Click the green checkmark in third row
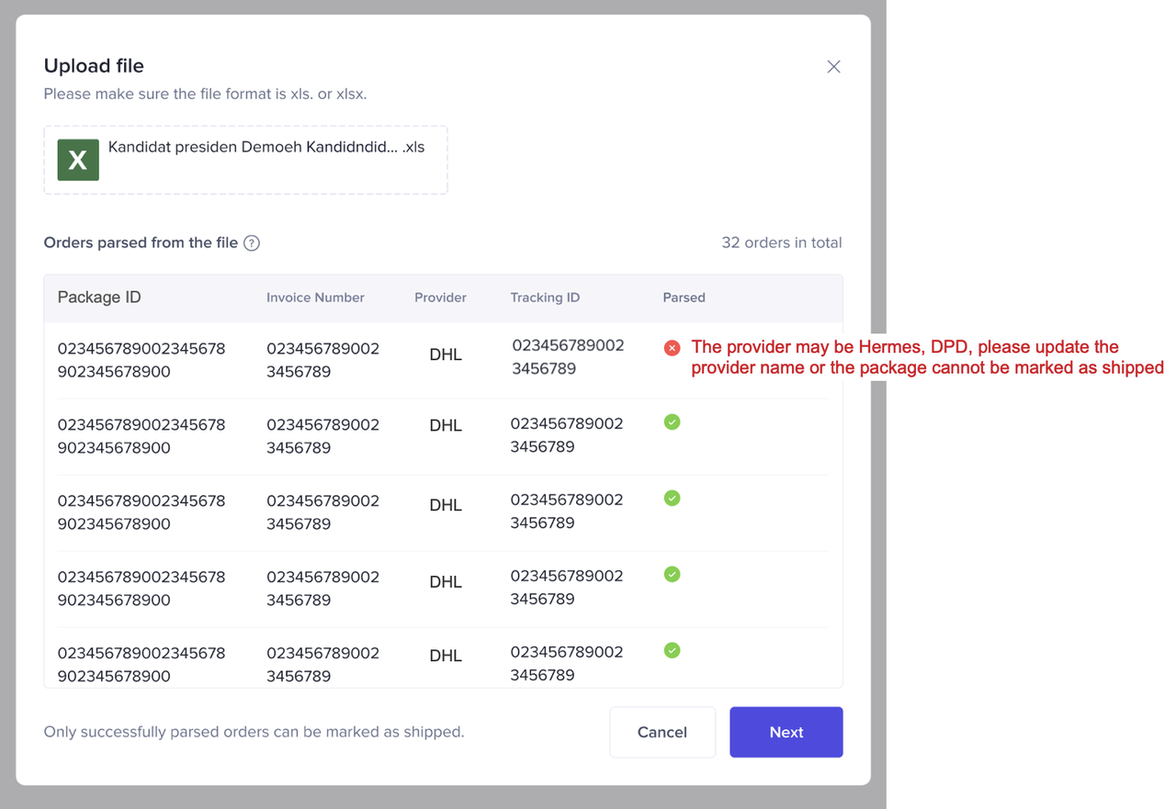 click(x=673, y=499)
